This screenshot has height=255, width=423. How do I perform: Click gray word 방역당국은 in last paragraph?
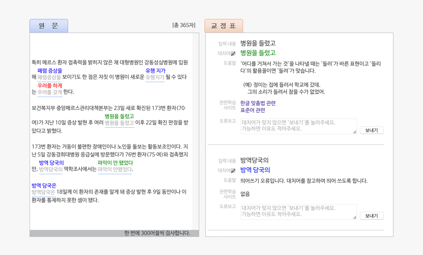[43, 192]
